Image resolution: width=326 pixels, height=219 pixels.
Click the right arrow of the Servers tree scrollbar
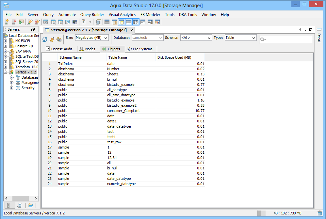coord(36,198)
